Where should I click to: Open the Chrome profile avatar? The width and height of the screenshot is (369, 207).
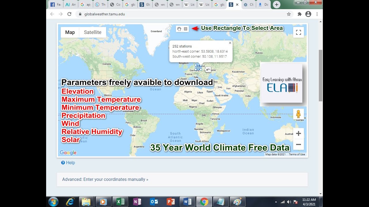[308, 14]
